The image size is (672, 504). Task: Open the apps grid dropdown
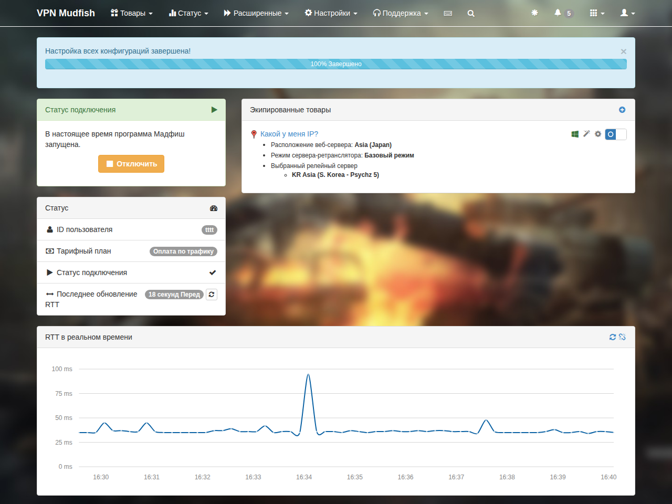(597, 13)
